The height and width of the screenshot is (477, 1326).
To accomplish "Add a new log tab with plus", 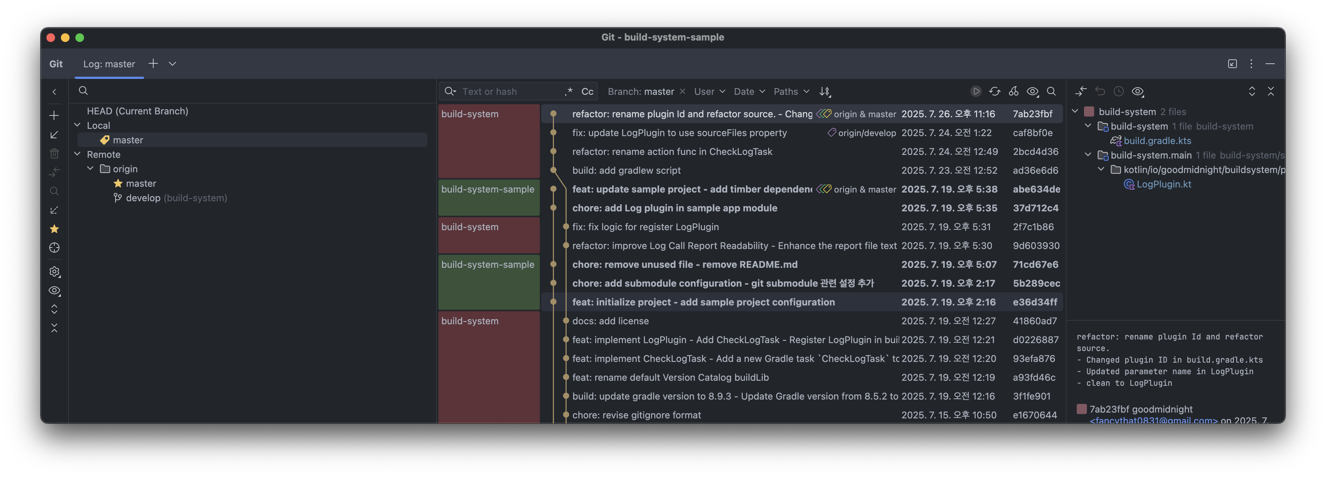I will [153, 63].
